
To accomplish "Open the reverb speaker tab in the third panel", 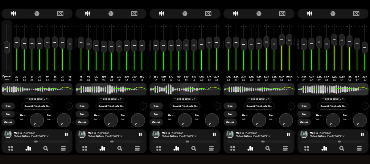I will pos(208,14).
